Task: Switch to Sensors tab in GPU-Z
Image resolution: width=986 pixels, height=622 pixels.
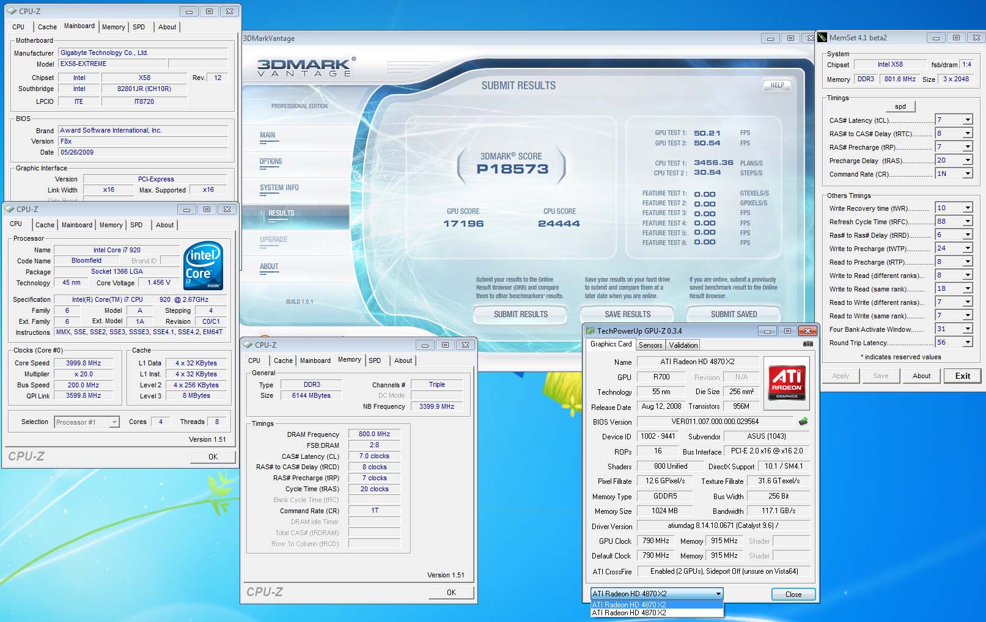Action: 650,345
